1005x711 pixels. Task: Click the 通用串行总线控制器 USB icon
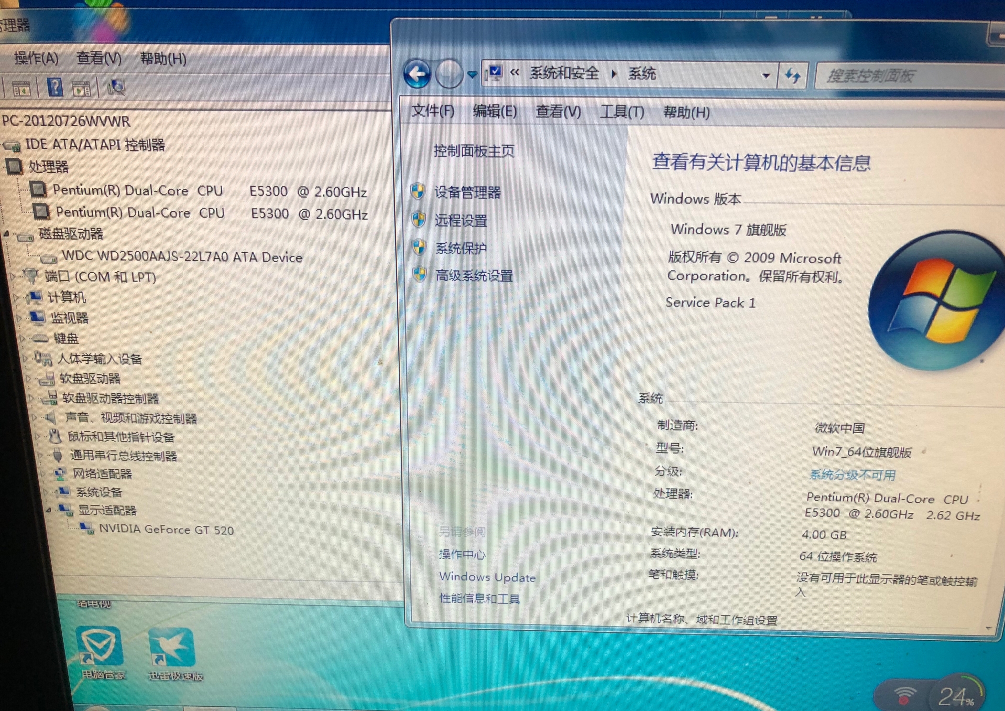[x=58, y=455]
